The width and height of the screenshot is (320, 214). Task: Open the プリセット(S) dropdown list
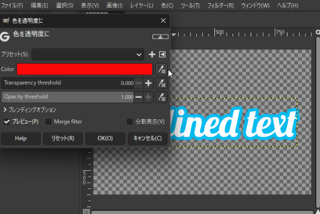click(x=88, y=54)
